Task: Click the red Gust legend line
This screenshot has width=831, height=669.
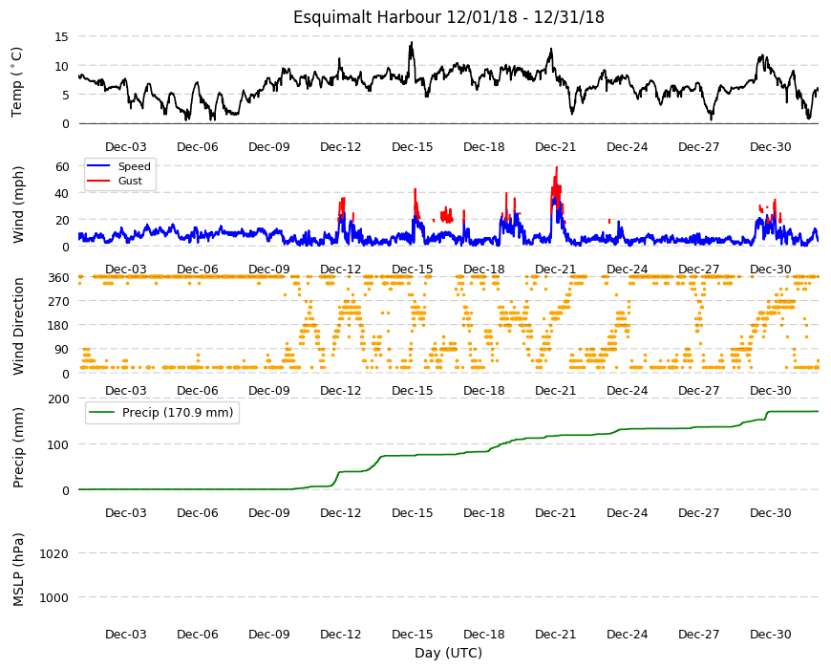Action: point(98,181)
